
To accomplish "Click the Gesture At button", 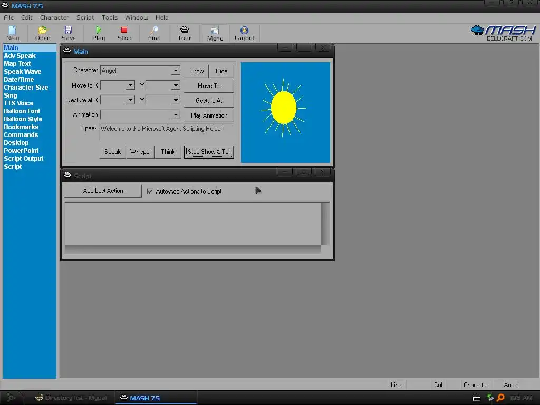I will 209,101.
